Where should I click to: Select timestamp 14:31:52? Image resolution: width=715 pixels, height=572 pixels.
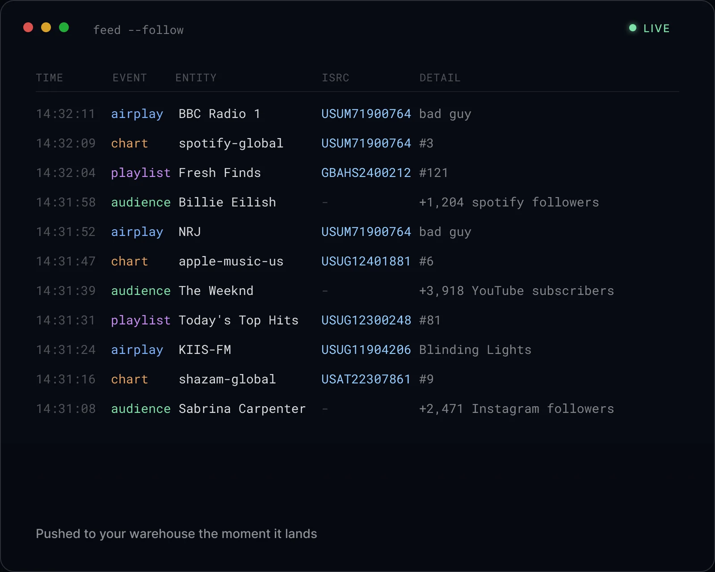click(66, 232)
